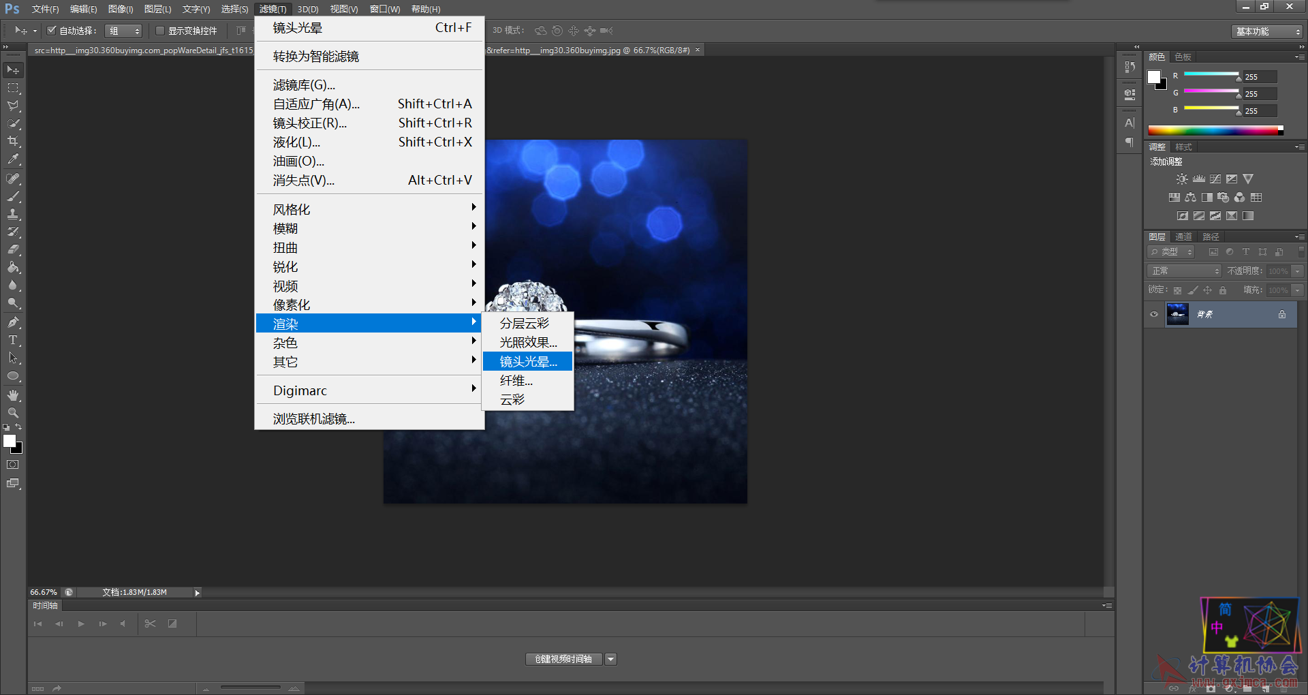
Task: Hide the 背景 layer with eye icon
Action: point(1154,315)
